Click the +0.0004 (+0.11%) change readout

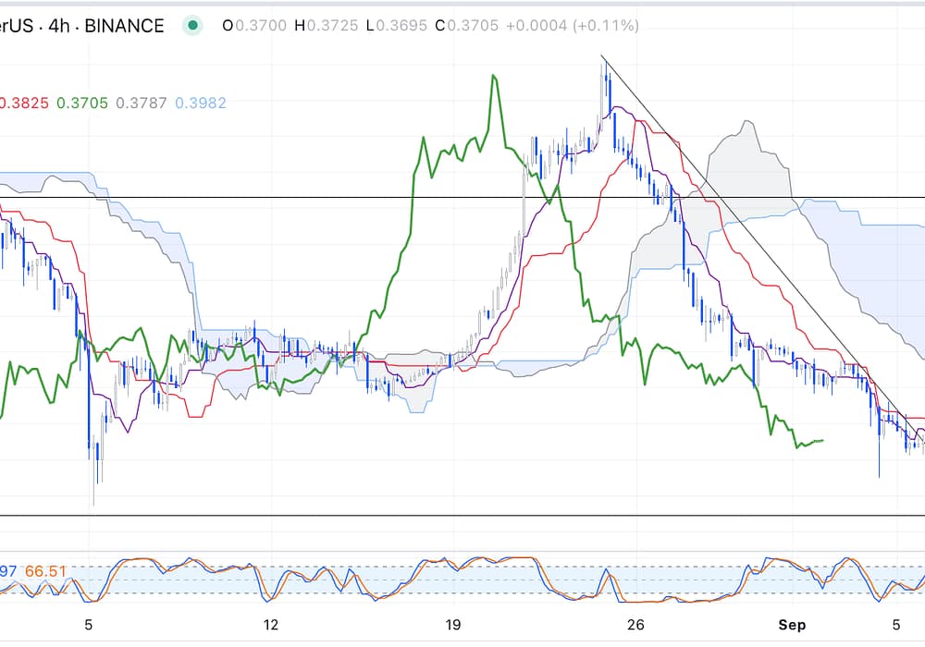point(573,26)
